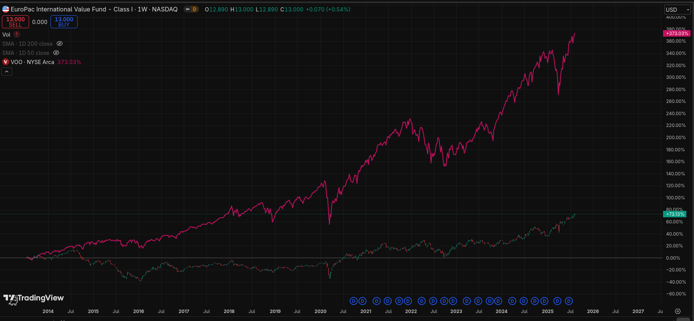Image resolution: width=694 pixels, height=321 pixels.
Task: Click the 0.000 spread value
Action: tap(40, 22)
